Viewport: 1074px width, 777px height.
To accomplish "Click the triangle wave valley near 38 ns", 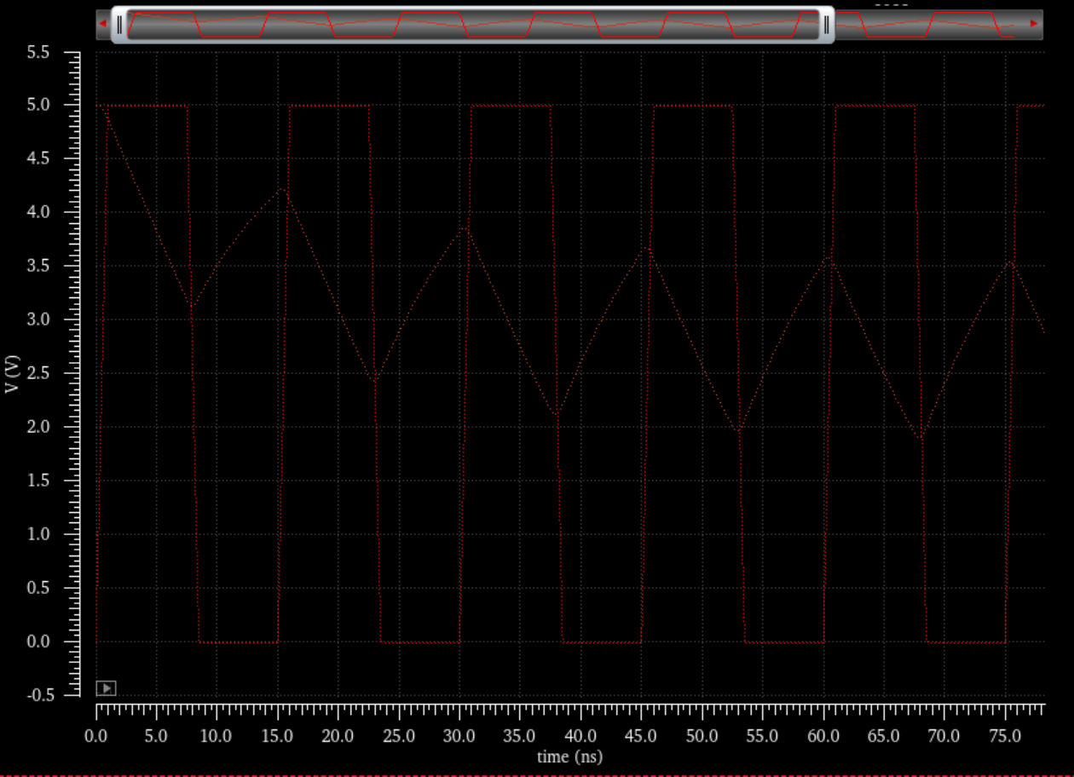I will (557, 416).
